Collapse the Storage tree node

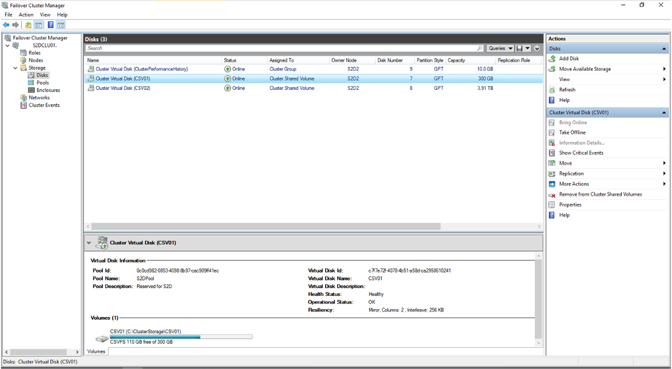point(15,68)
